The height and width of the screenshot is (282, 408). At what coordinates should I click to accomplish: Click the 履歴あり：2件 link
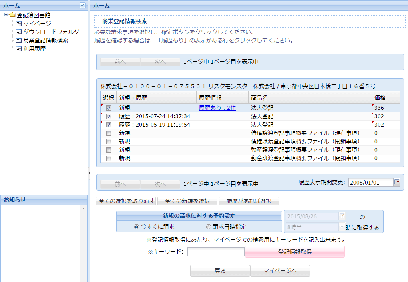(x=217, y=108)
